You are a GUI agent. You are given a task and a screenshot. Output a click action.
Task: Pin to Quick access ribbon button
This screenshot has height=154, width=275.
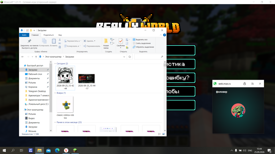(x=29, y=44)
